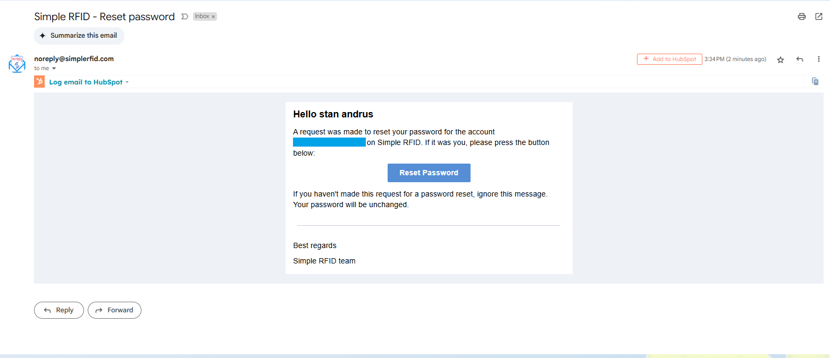Viewport: 830px width, 358px height.
Task: Click the blue Reset Password button
Action: (x=429, y=173)
